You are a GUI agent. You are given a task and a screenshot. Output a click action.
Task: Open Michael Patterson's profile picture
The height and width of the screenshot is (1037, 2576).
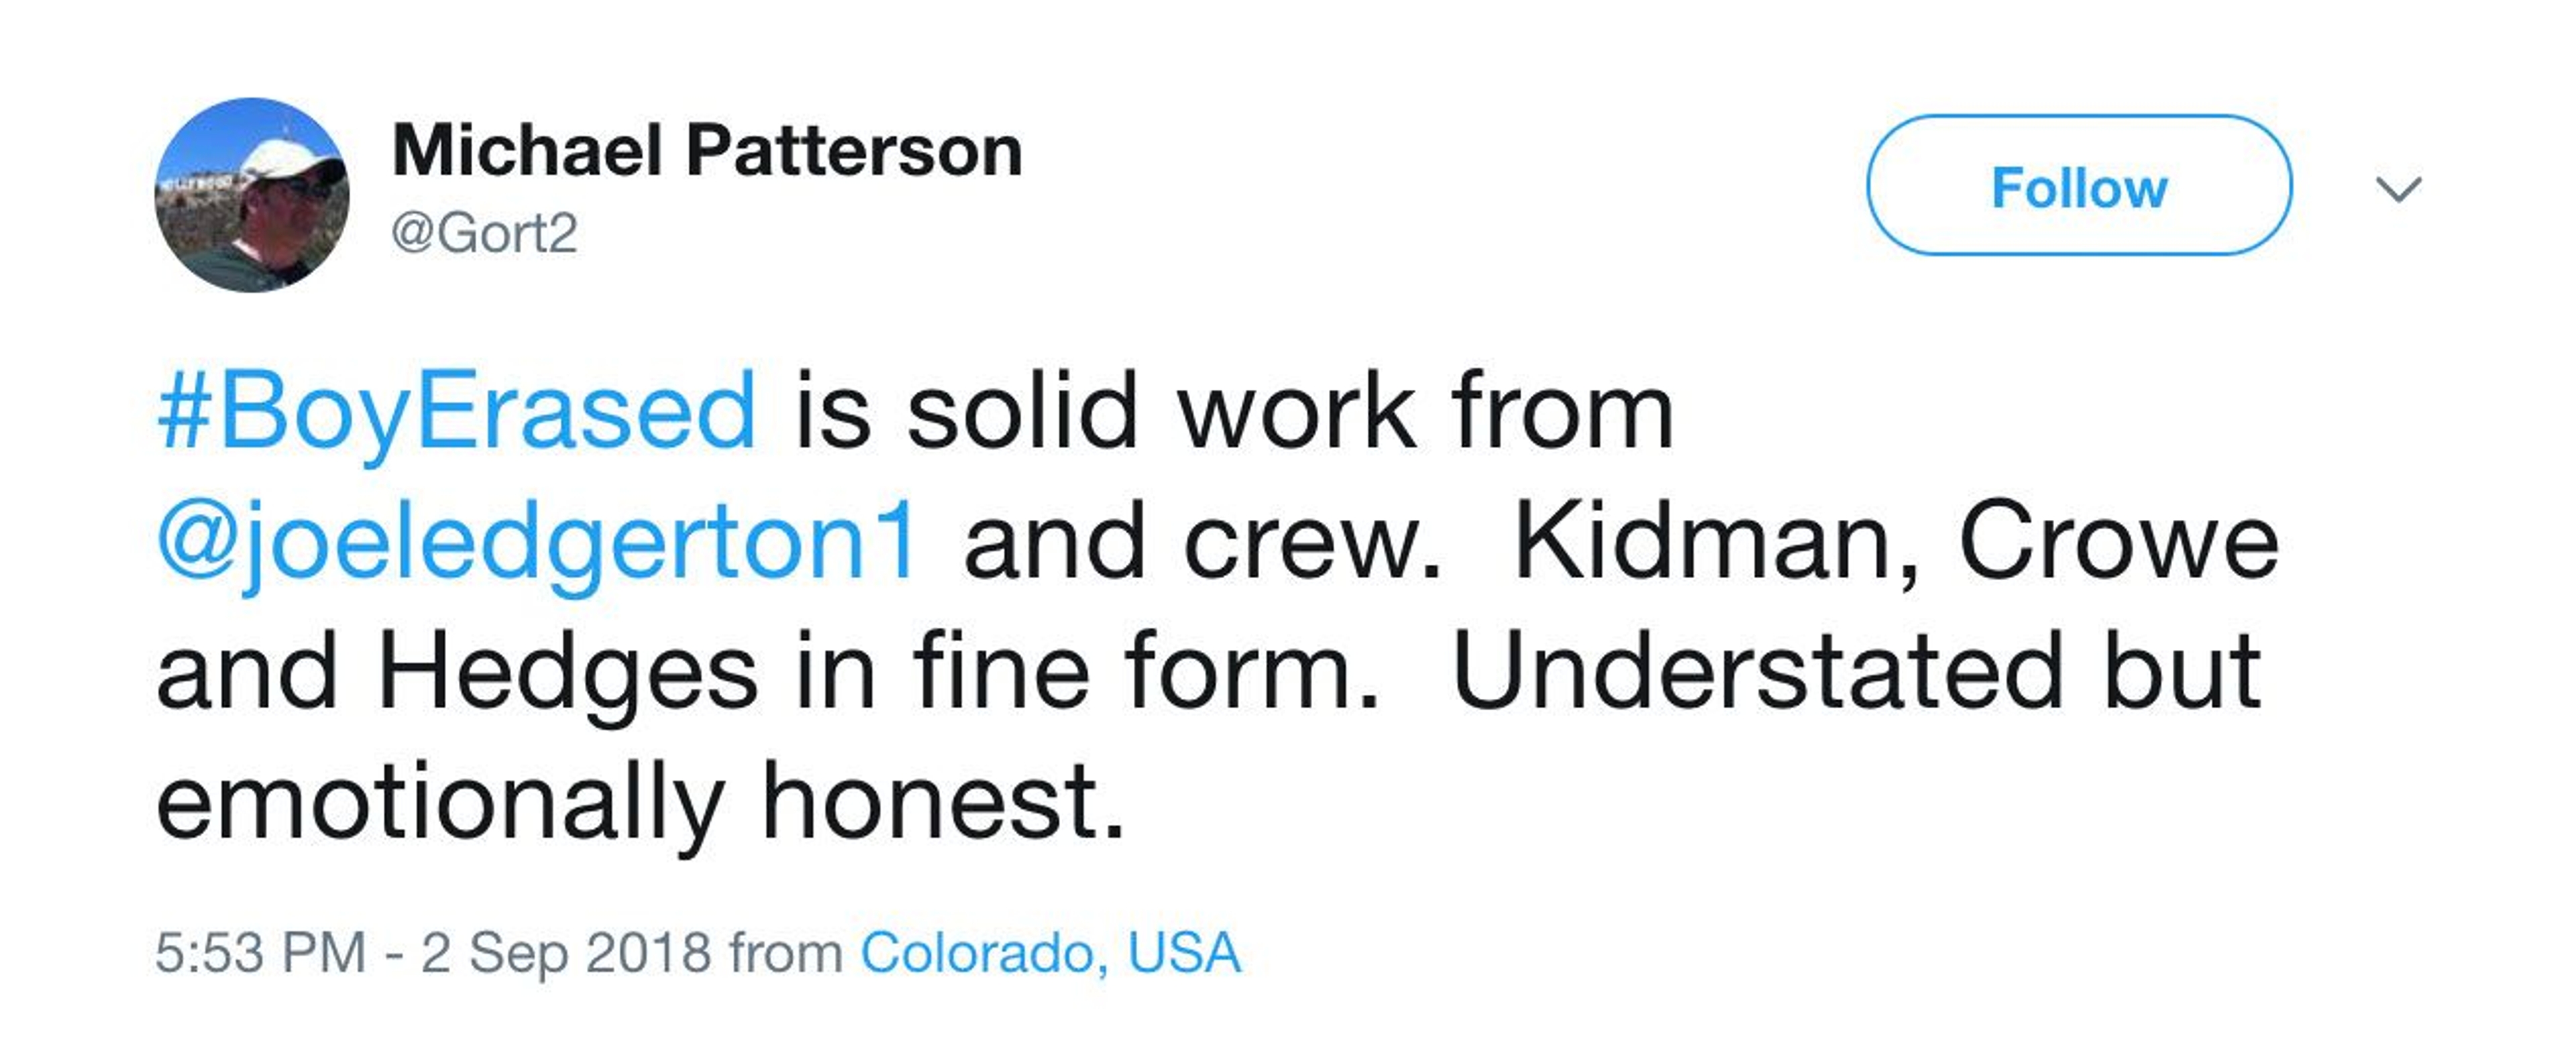click(252, 195)
